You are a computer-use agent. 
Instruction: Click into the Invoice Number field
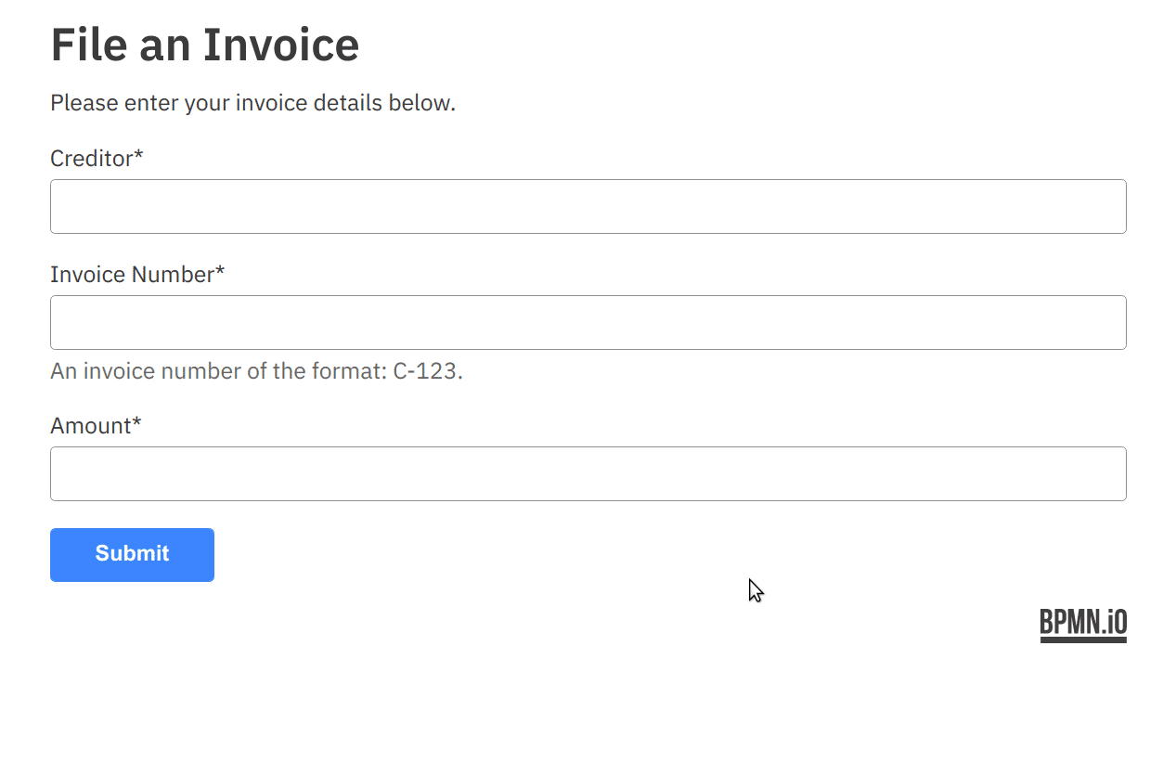pos(588,322)
